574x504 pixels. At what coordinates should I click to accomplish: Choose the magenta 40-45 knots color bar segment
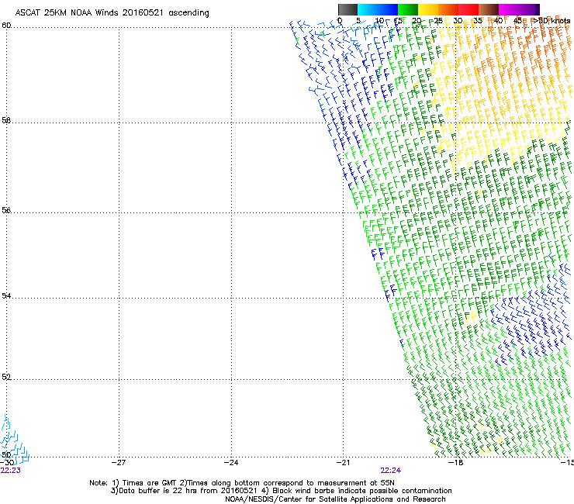click(x=509, y=9)
